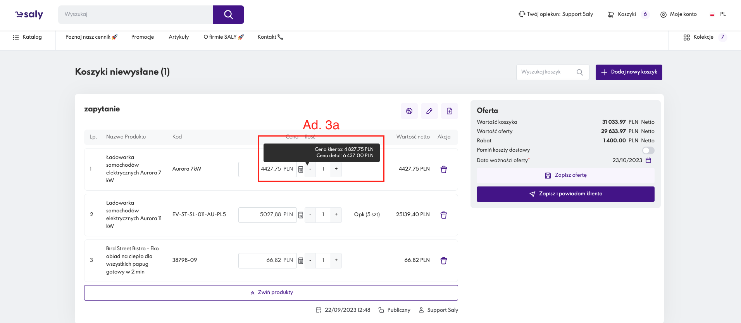Increase quantity of Aurora 7kW charger
Viewport: 741px width, 323px height.
[x=336, y=169]
